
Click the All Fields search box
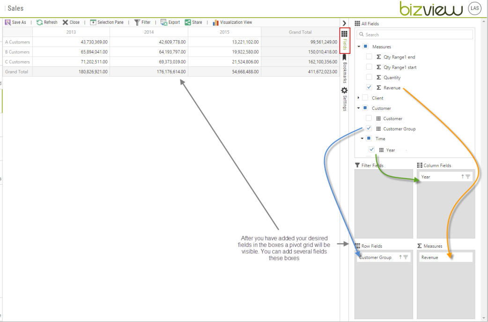click(x=414, y=34)
